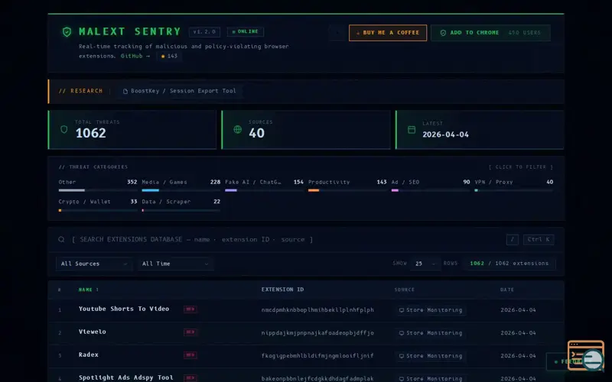The image size is (612, 382).
Task: Filter by Media / Games category
Action: (181, 186)
